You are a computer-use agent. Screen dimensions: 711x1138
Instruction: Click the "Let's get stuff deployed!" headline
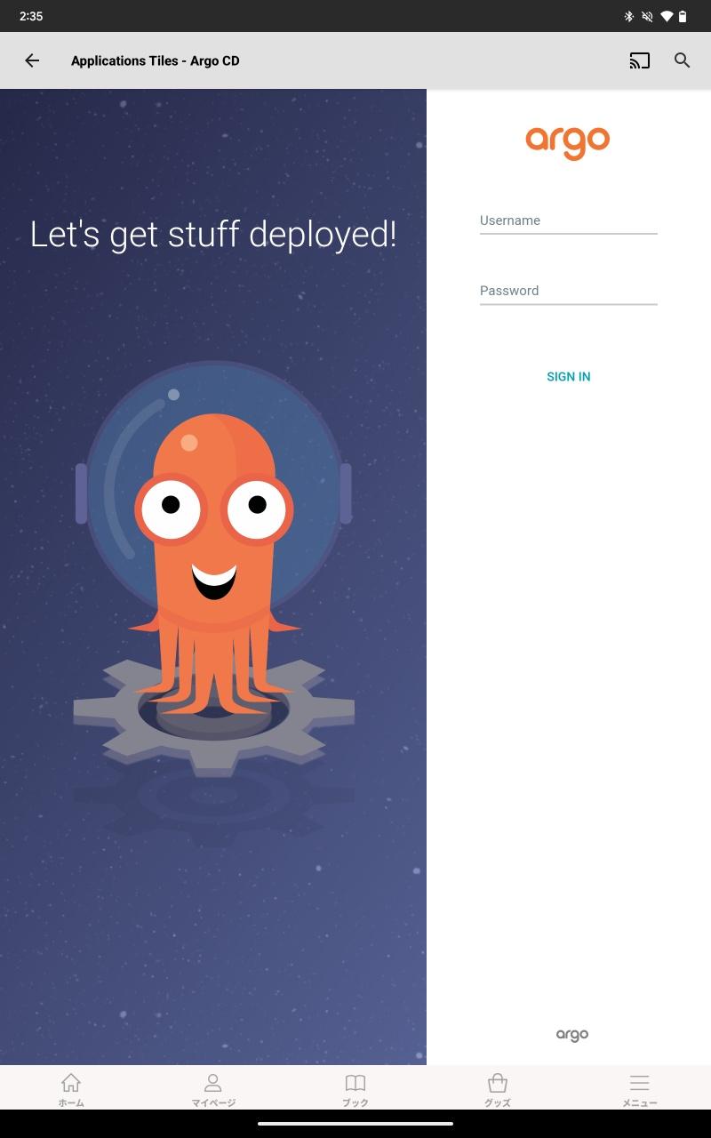213,235
